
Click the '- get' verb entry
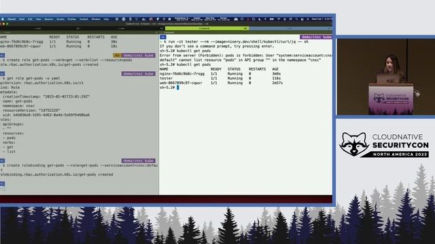8,147
